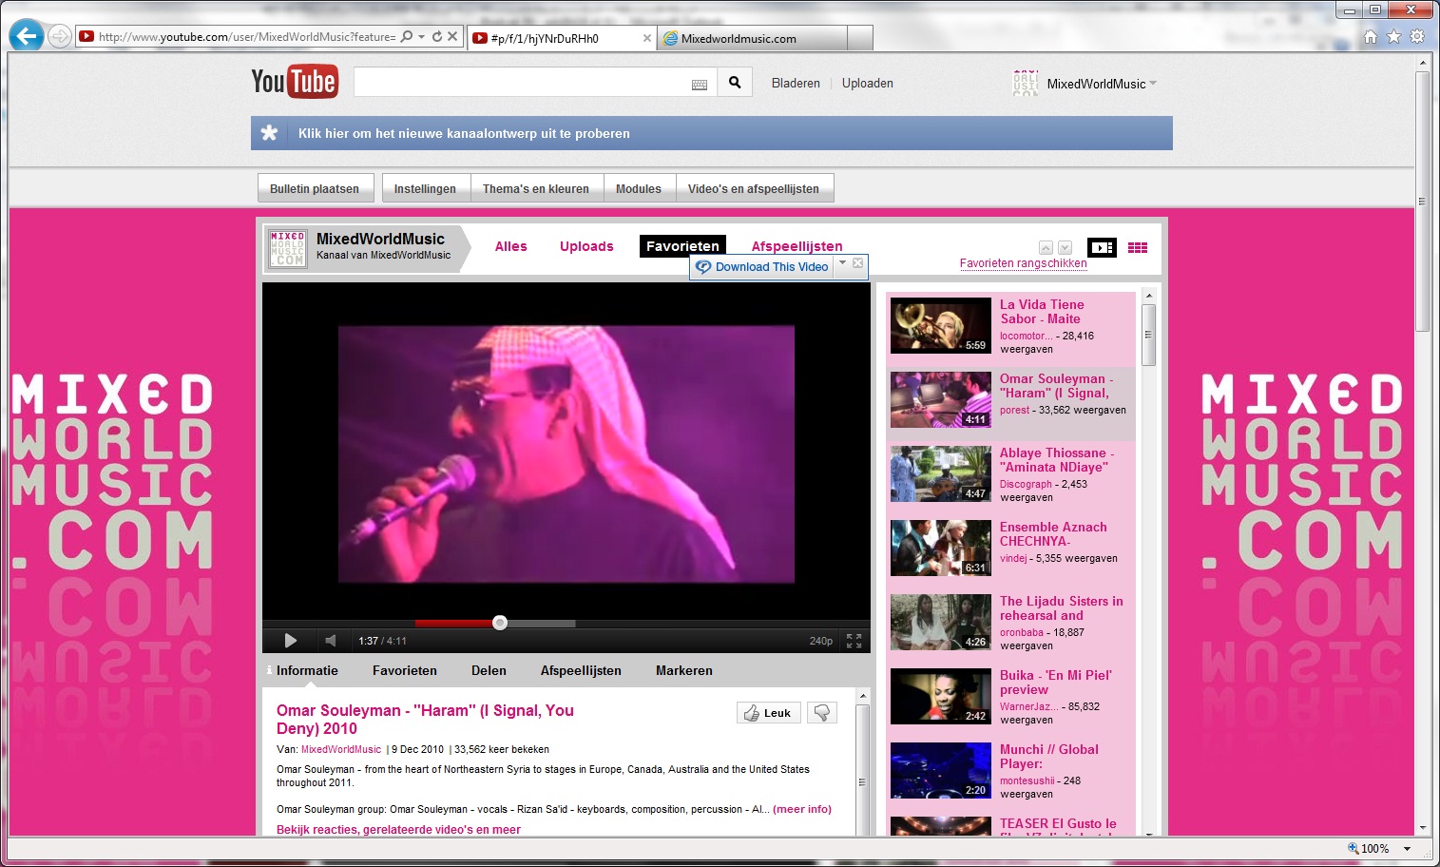
Task: Select the Favorieten channel tab
Action: [x=682, y=246]
